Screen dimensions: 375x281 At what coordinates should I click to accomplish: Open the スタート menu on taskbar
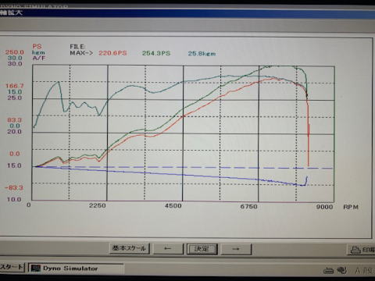(12, 267)
